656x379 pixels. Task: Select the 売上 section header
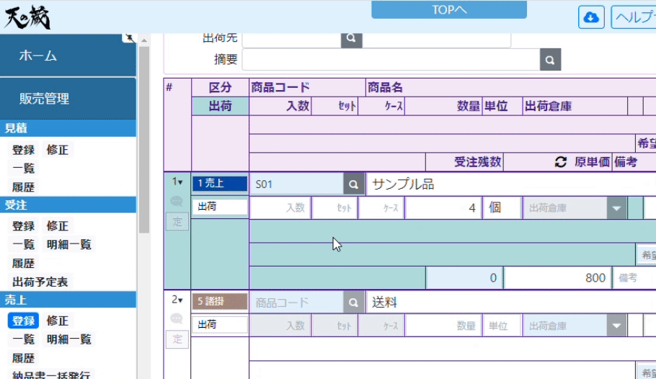(68, 300)
